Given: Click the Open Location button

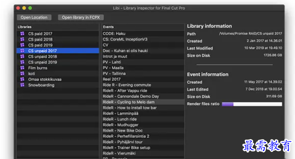Looking at the screenshot, I should click(x=34, y=17).
